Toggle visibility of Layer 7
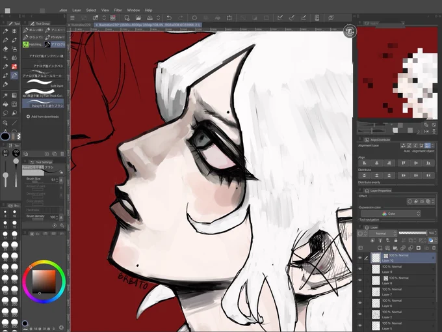The height and width of the screenshot is (332, 442). point(359,292)
